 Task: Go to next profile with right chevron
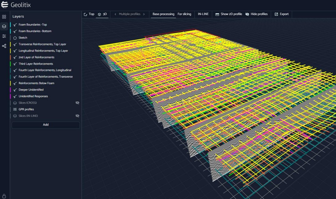click(x=144, y=14)
